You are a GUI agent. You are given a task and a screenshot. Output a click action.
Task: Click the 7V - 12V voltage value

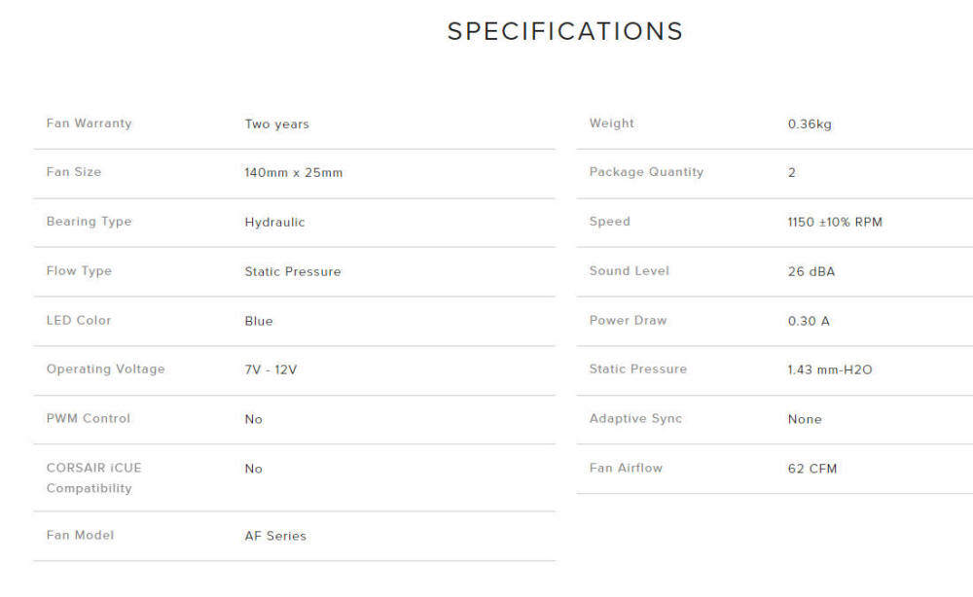270,370
